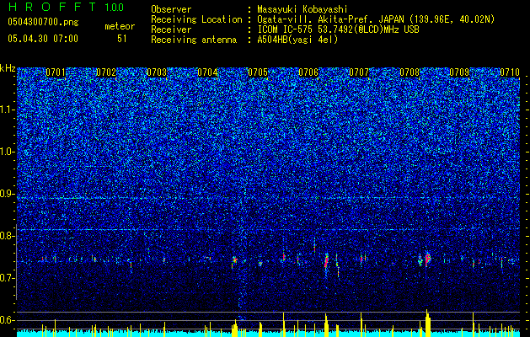Image resolution: width=530 pixels, height=337 pixels.
Task: Click the 1.1 kHz axis tick label
Action: point(8,110)
